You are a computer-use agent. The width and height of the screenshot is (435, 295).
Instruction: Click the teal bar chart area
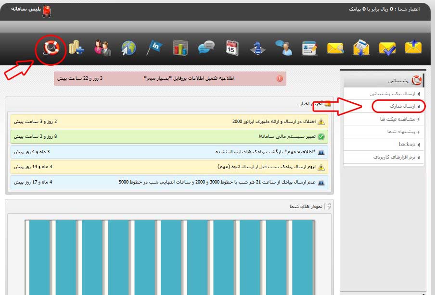pyautogui.click(x=170, y=257)
